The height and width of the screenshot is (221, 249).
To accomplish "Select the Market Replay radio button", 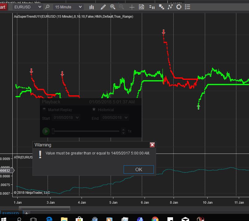I will (44, 109).
